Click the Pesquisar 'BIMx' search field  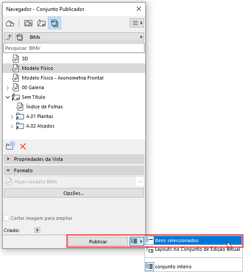tap(74, 48)
